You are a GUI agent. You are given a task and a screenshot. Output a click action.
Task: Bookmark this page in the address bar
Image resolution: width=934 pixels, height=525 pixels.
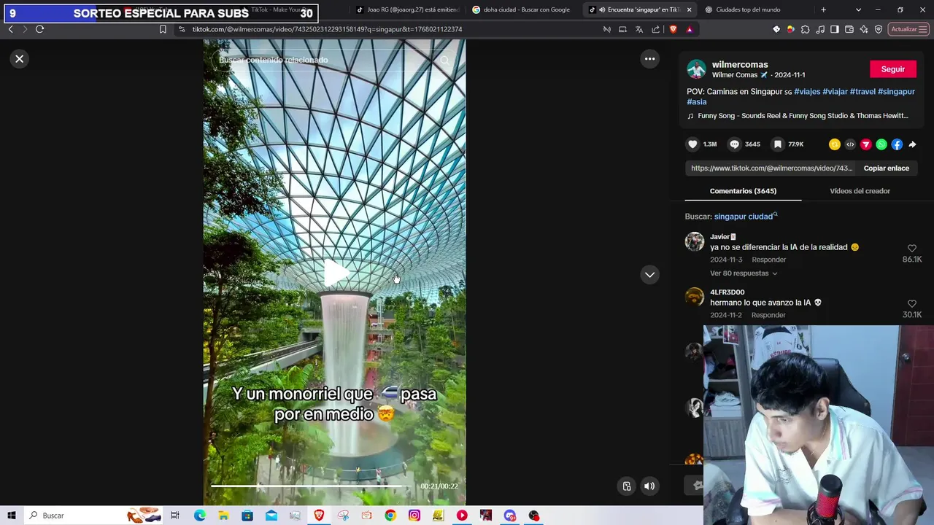(163, 29)
